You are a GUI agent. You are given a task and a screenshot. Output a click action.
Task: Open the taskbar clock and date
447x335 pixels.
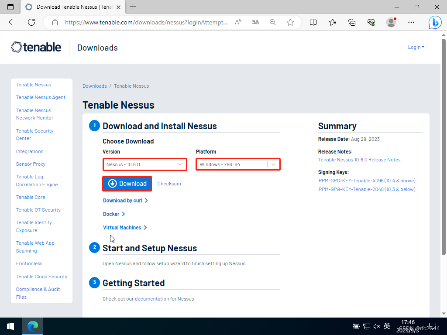(408, 326)
